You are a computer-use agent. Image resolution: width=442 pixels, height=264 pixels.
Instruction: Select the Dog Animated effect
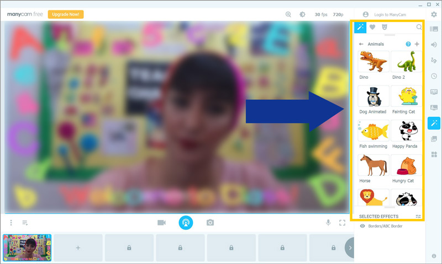pos(373,96)
